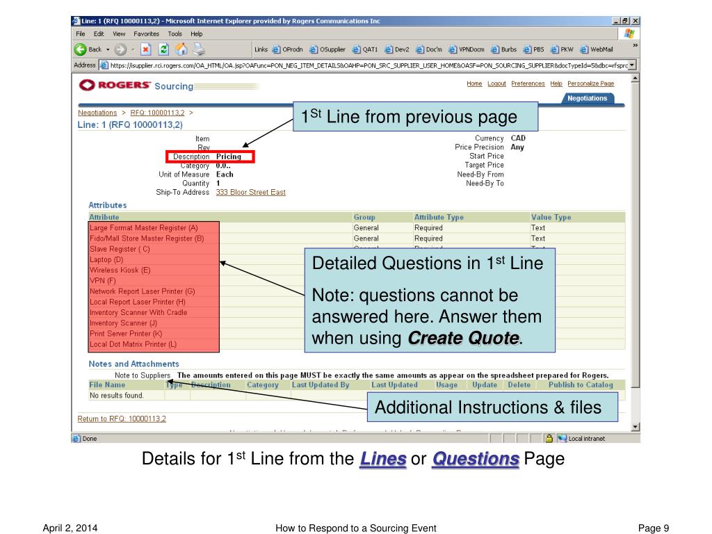This screenshot has height=534, width=712.
Task: Open the Help menu in menu bar
Action: tap(197, 34)
